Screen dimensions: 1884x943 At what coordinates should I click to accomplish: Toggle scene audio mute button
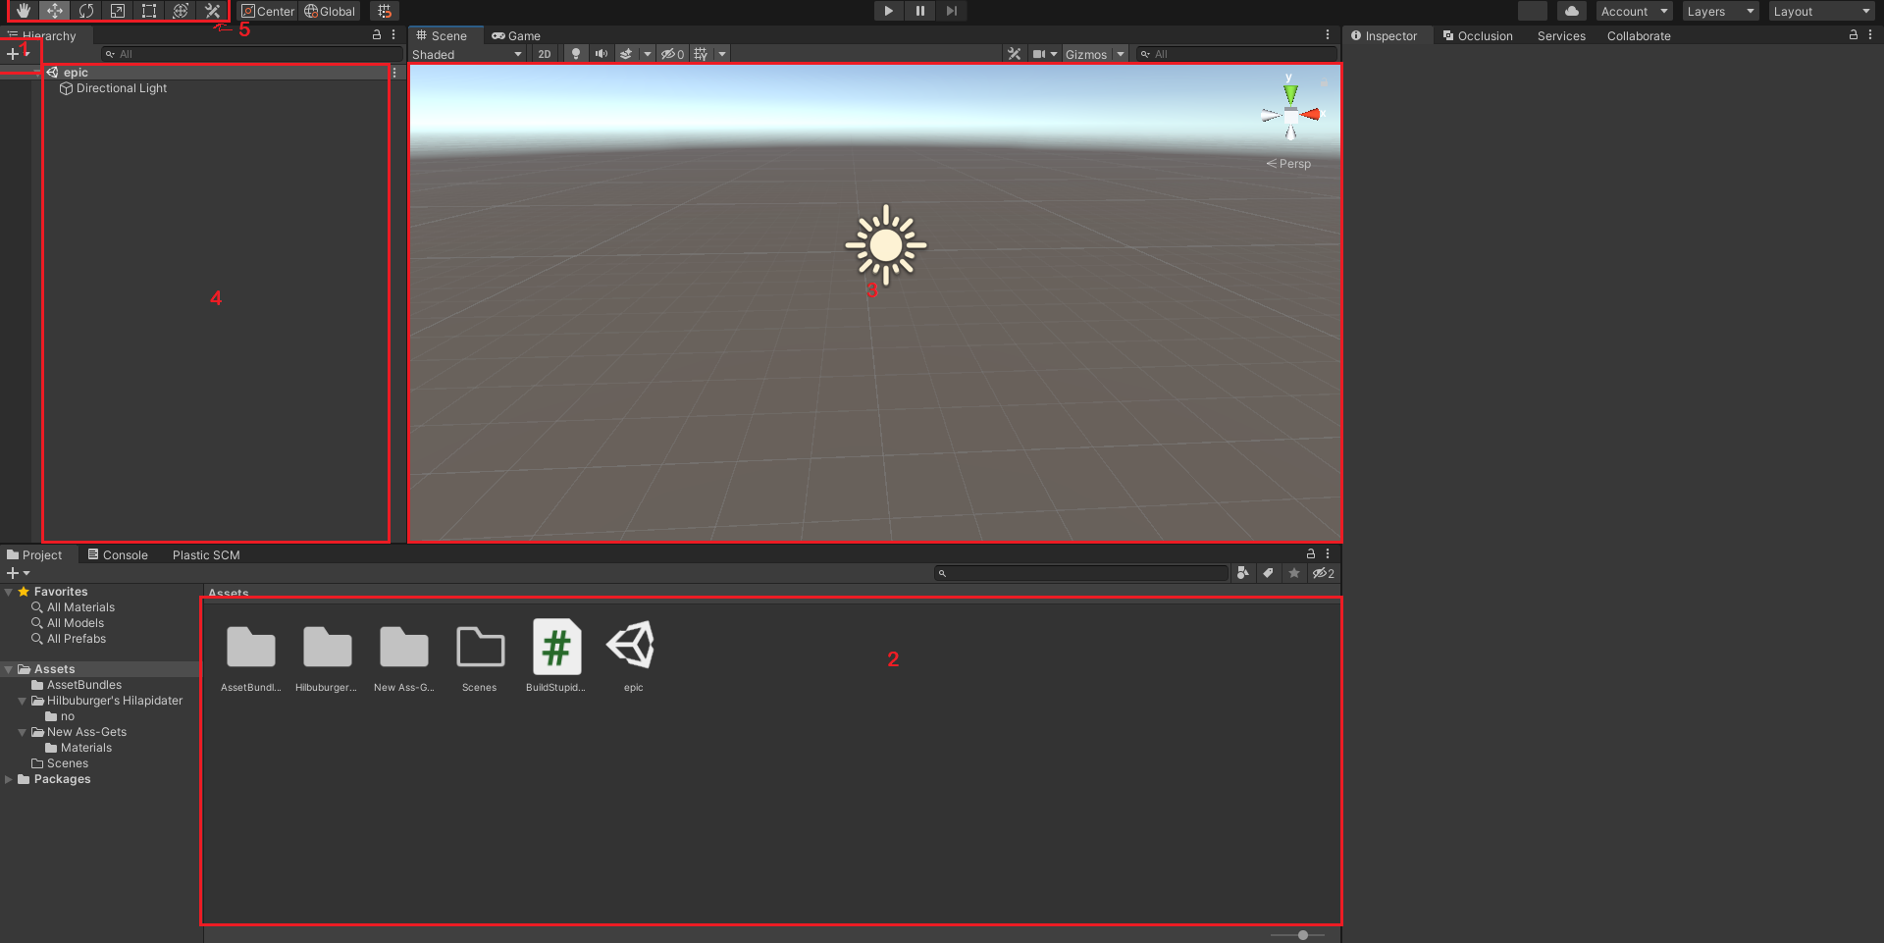601,54
